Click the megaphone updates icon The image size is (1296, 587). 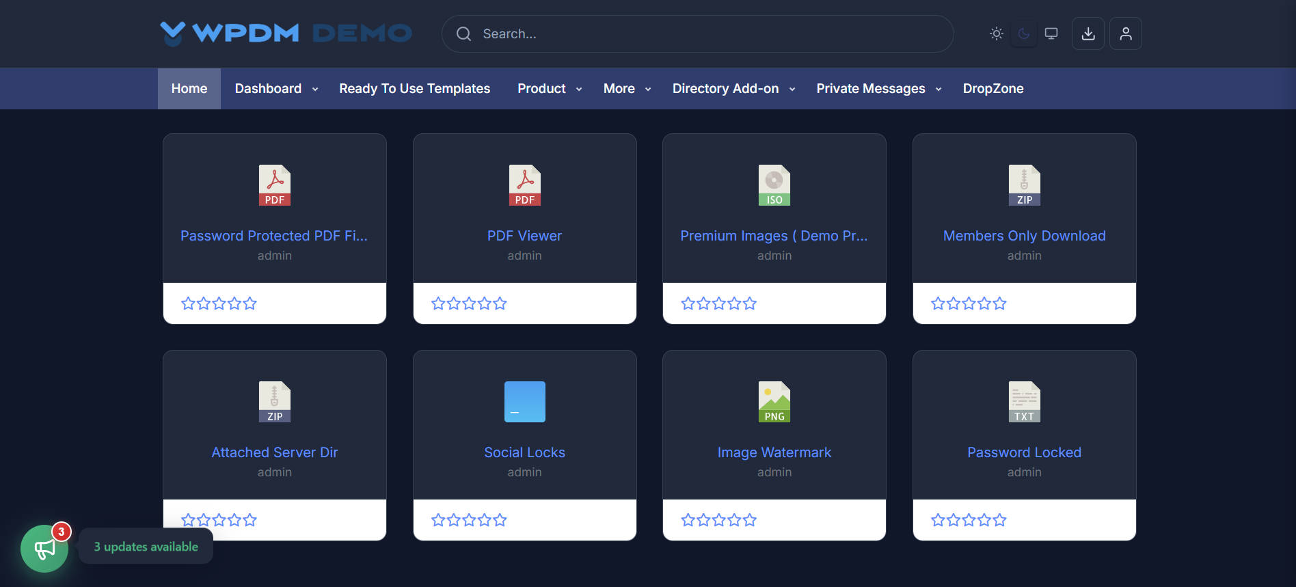click(x=44, y=548)
